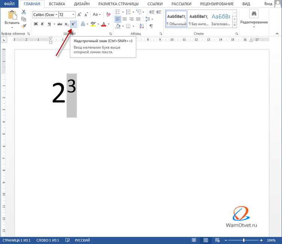
Task: Switch to the ДИЗАЙН tab
Action: tap(82, 4)
